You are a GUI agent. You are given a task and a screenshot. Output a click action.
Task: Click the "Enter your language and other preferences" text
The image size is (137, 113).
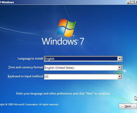pos(63,93)
